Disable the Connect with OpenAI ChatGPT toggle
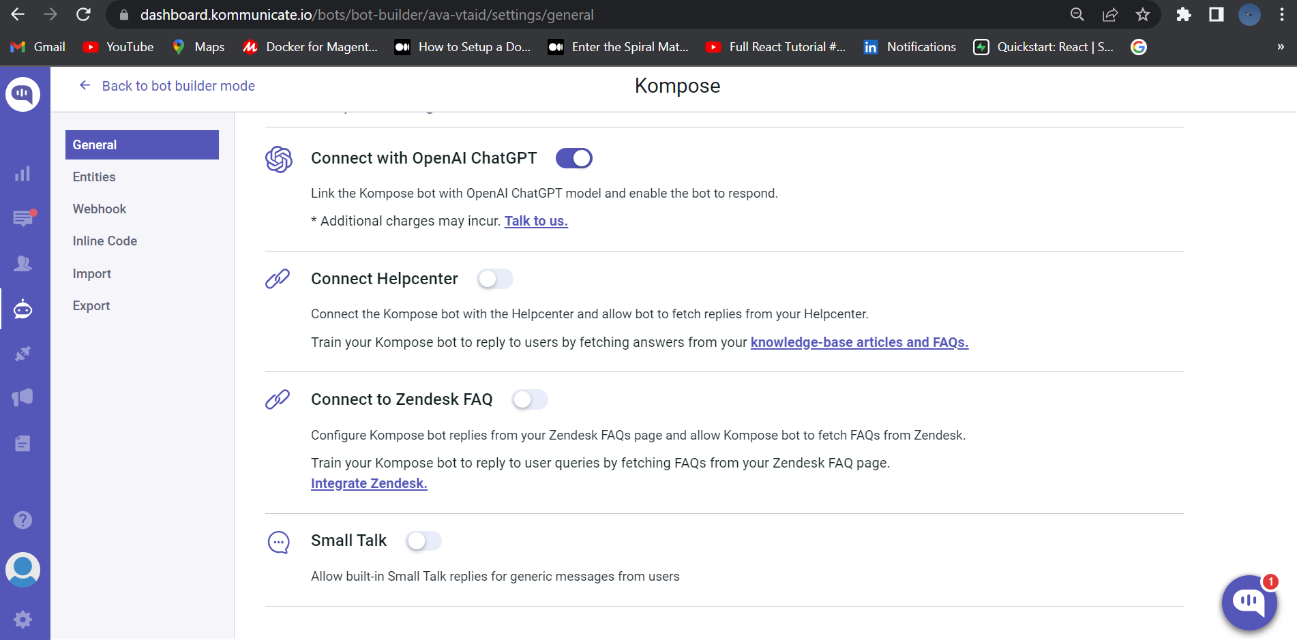The image size is (1297, 640). click(573, 158)
